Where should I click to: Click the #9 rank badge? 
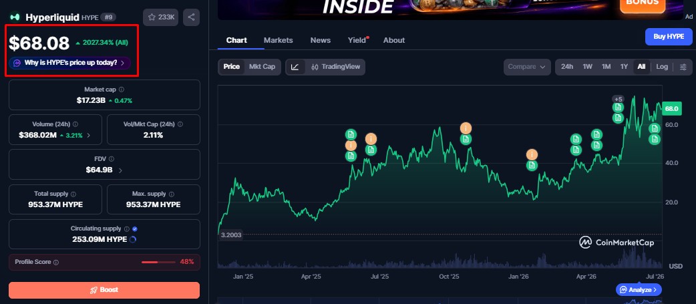coord(108,17)
